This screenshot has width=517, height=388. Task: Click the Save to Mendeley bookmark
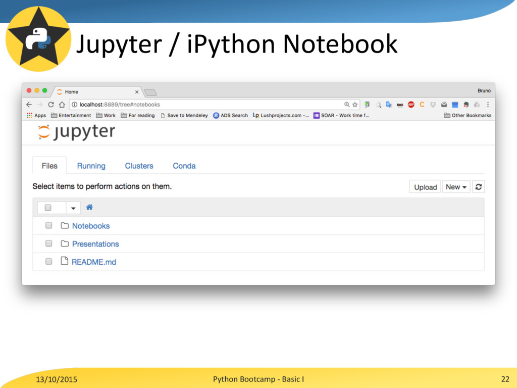[184, 115]
